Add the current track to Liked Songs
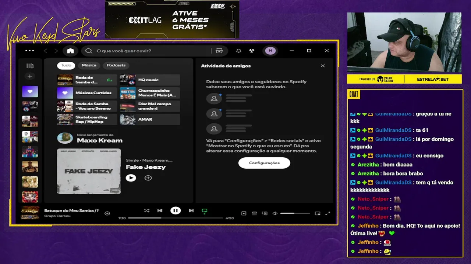Viewport: 471px width, 264px height. [x=107, y=213]
